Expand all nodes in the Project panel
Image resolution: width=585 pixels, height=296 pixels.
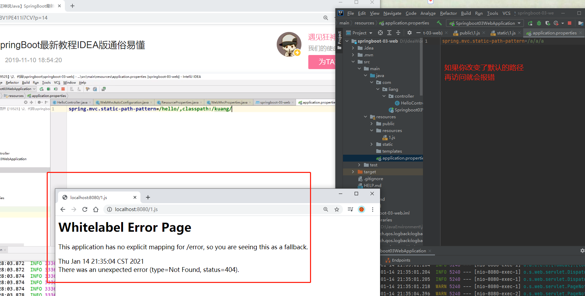coord(389,33)
